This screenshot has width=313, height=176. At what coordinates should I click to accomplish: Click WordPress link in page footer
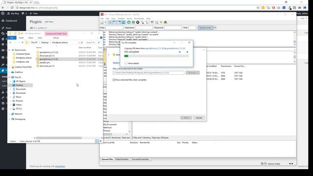pyautogui.click(x=60, y=166)
